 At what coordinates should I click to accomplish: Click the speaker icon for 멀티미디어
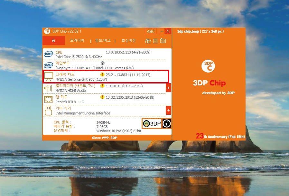coord(48,88)
